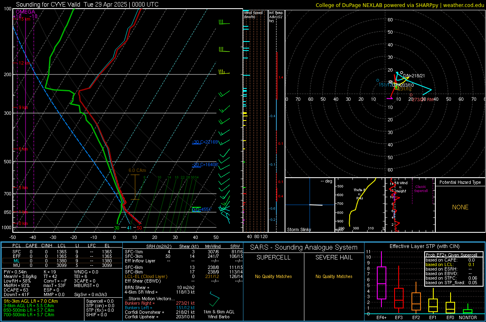This screenshot has height=322, width=486.
Task: Select the MU parcel row
Action: (x=62, y=265)
